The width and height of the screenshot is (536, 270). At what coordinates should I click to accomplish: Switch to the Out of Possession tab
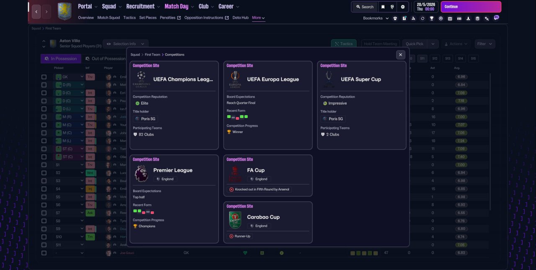click(x=105, y=59)
